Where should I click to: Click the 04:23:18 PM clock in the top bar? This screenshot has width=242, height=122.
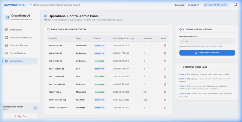point(193,5)
